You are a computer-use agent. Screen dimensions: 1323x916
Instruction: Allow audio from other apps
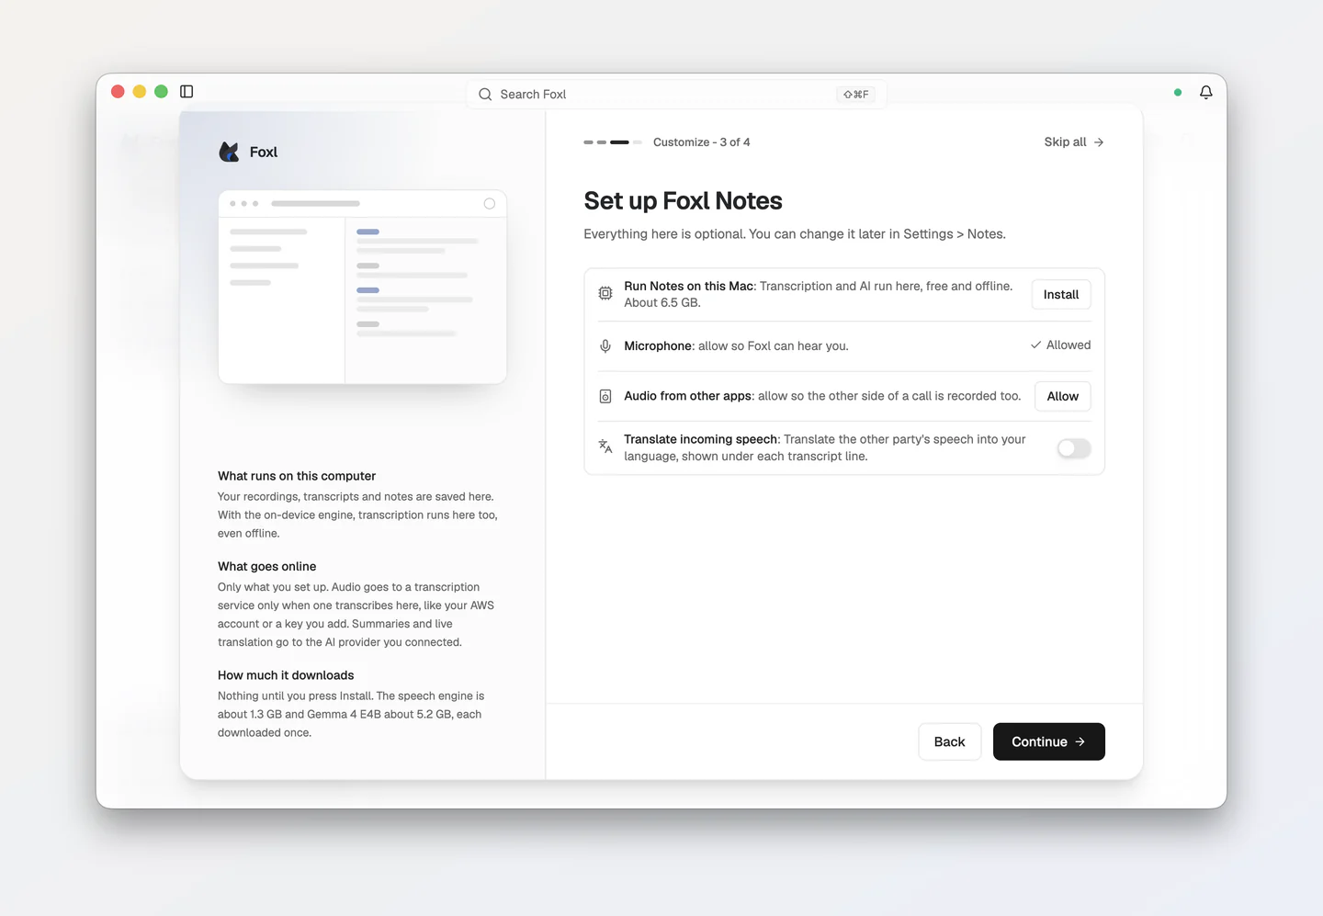[x=1062, y=396]
